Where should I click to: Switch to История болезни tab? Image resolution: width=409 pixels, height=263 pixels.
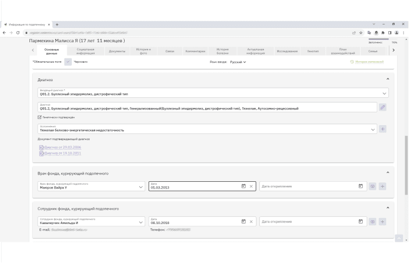tap(223, 51)
